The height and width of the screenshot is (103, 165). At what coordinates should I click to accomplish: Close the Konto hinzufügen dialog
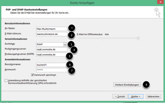click(160, 2)
